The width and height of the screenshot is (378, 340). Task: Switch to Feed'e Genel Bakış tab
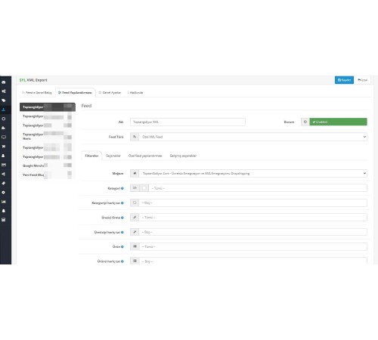coord(37,93)
